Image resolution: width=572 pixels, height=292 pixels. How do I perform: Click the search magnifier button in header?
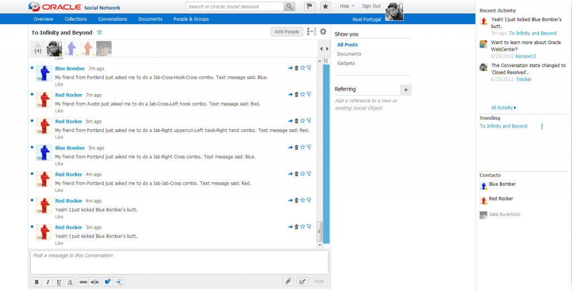point(289,6)
